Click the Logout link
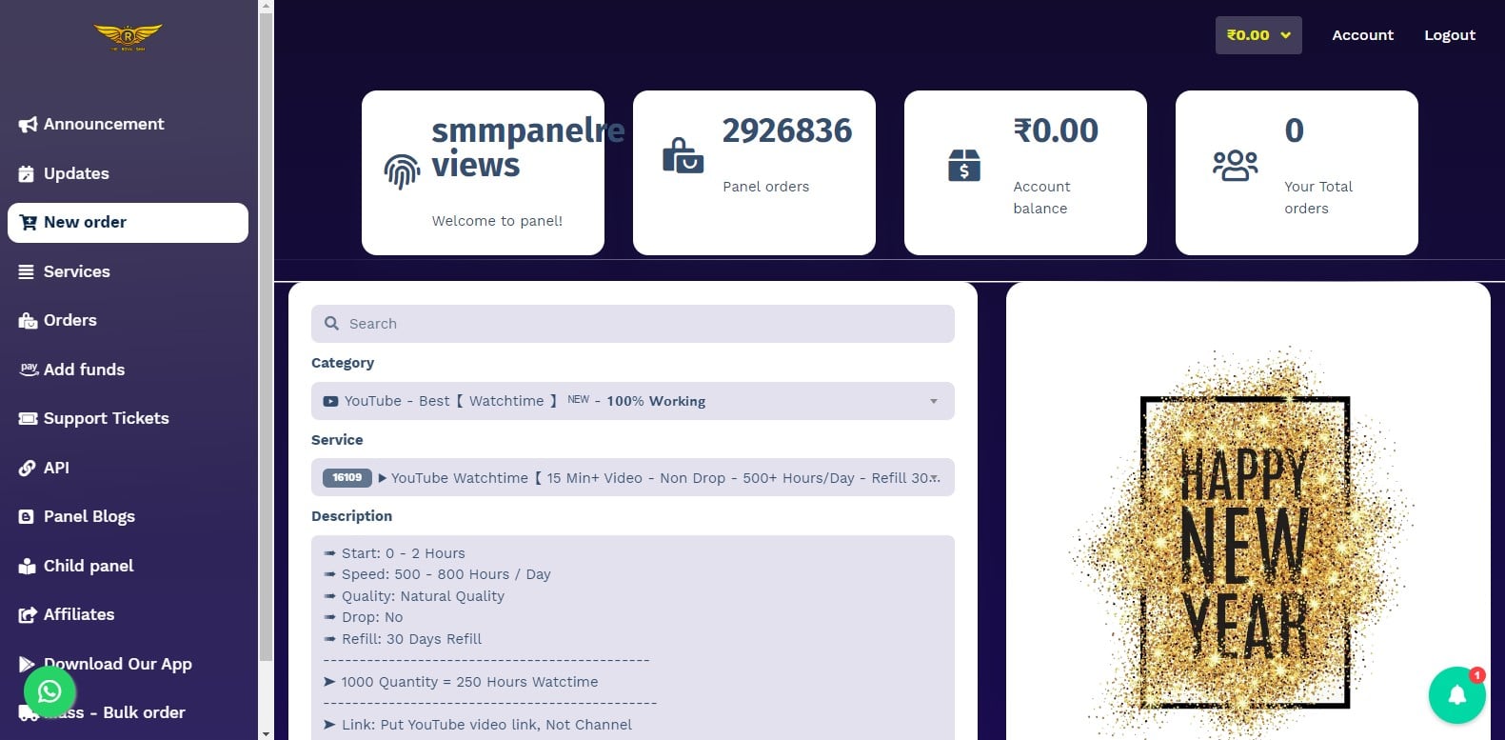Screen dimensions: 1505x740 pyautogui.click(x=1449, y=35)
